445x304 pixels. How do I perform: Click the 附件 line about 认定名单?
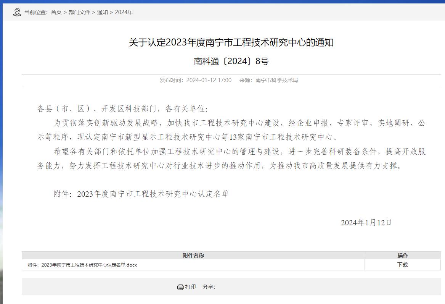tap(141, 194)
